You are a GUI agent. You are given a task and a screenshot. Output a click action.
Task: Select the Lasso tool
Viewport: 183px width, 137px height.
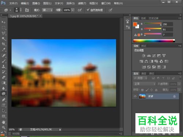pos(4,33)
